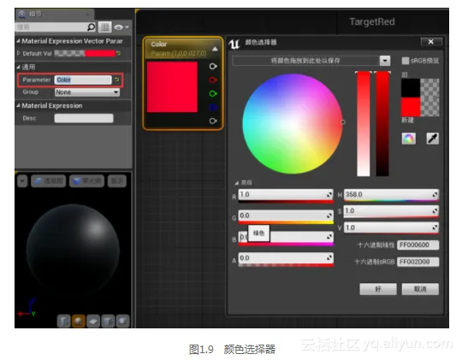
Task: Click the search magnifier in details panel
Action: tap(92, 27)
